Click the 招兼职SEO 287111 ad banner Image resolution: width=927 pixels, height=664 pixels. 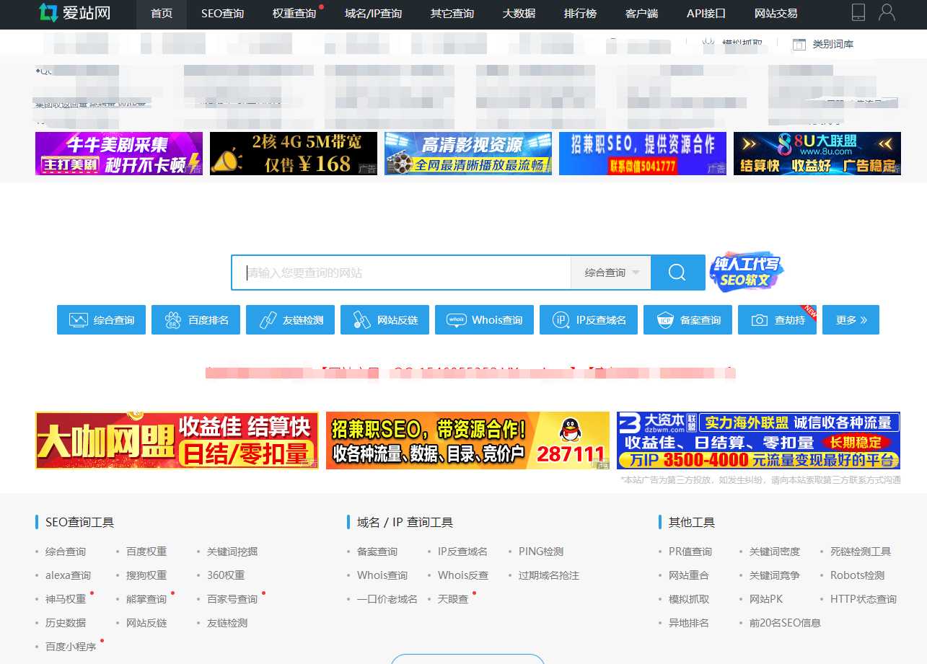pyautogui.click(x=467, y=441)
